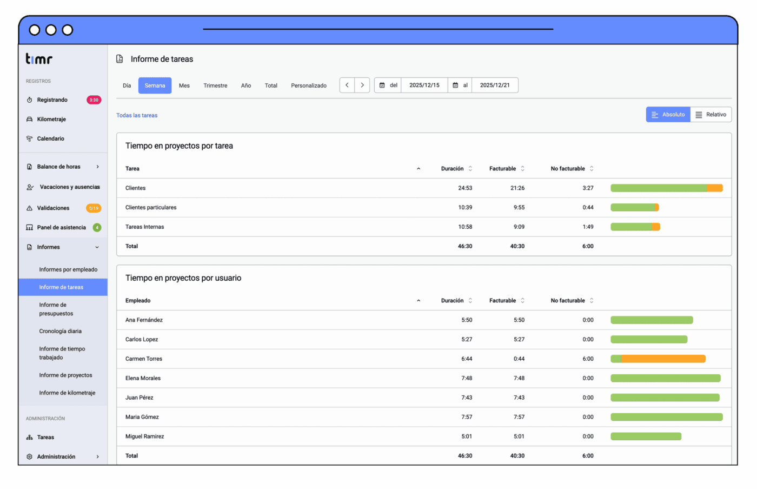The image size is (757, 489).
Task: Go to the next week arrow
Action: coord(362,85)
